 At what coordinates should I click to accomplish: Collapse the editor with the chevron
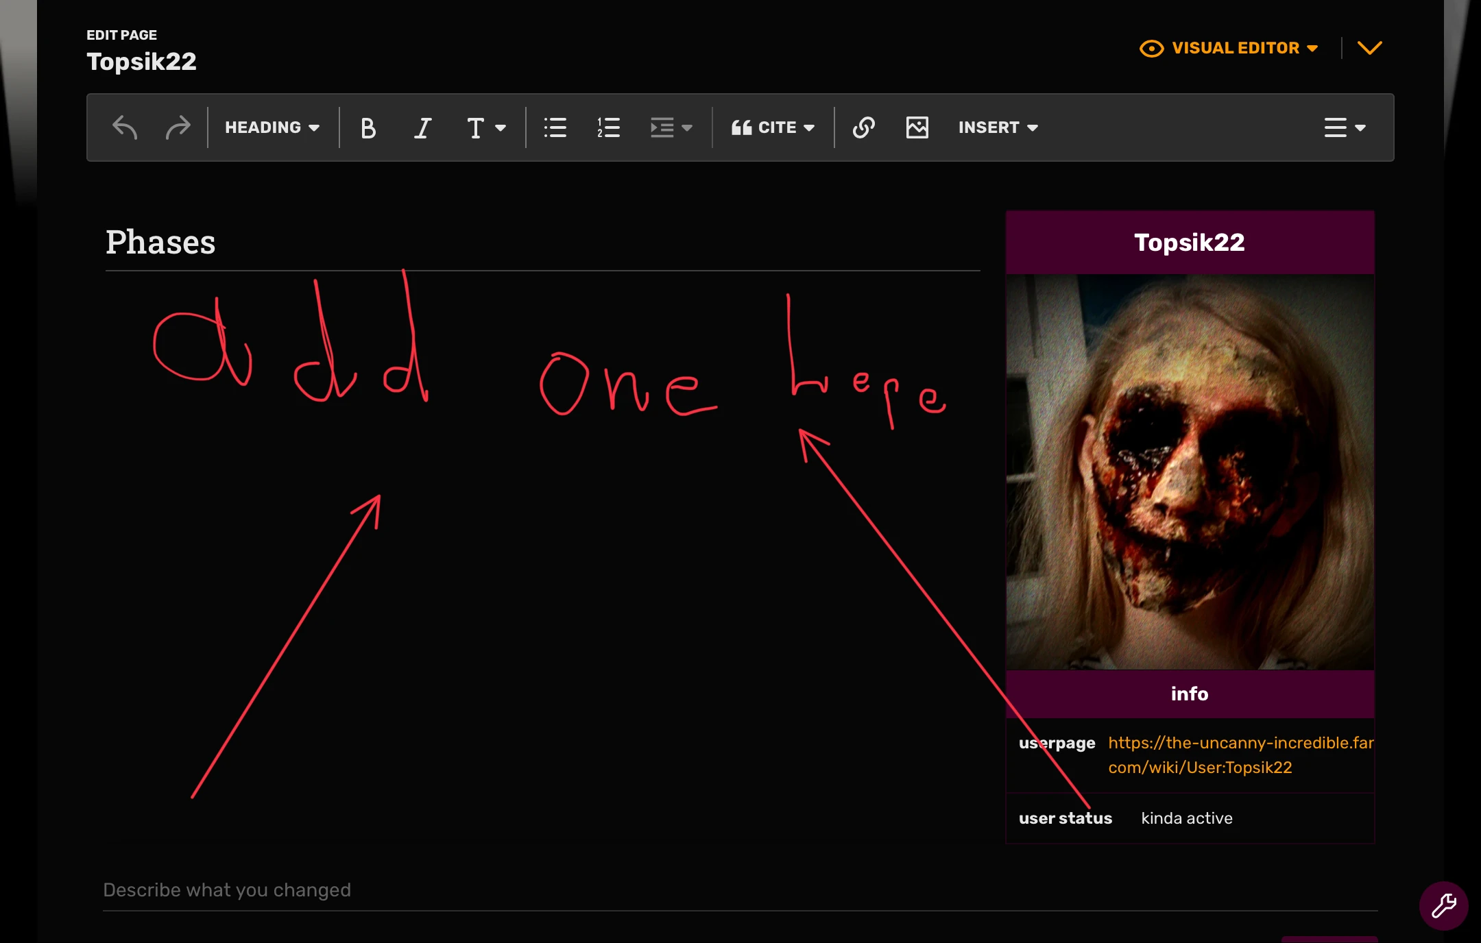(x=1369, y=48)
